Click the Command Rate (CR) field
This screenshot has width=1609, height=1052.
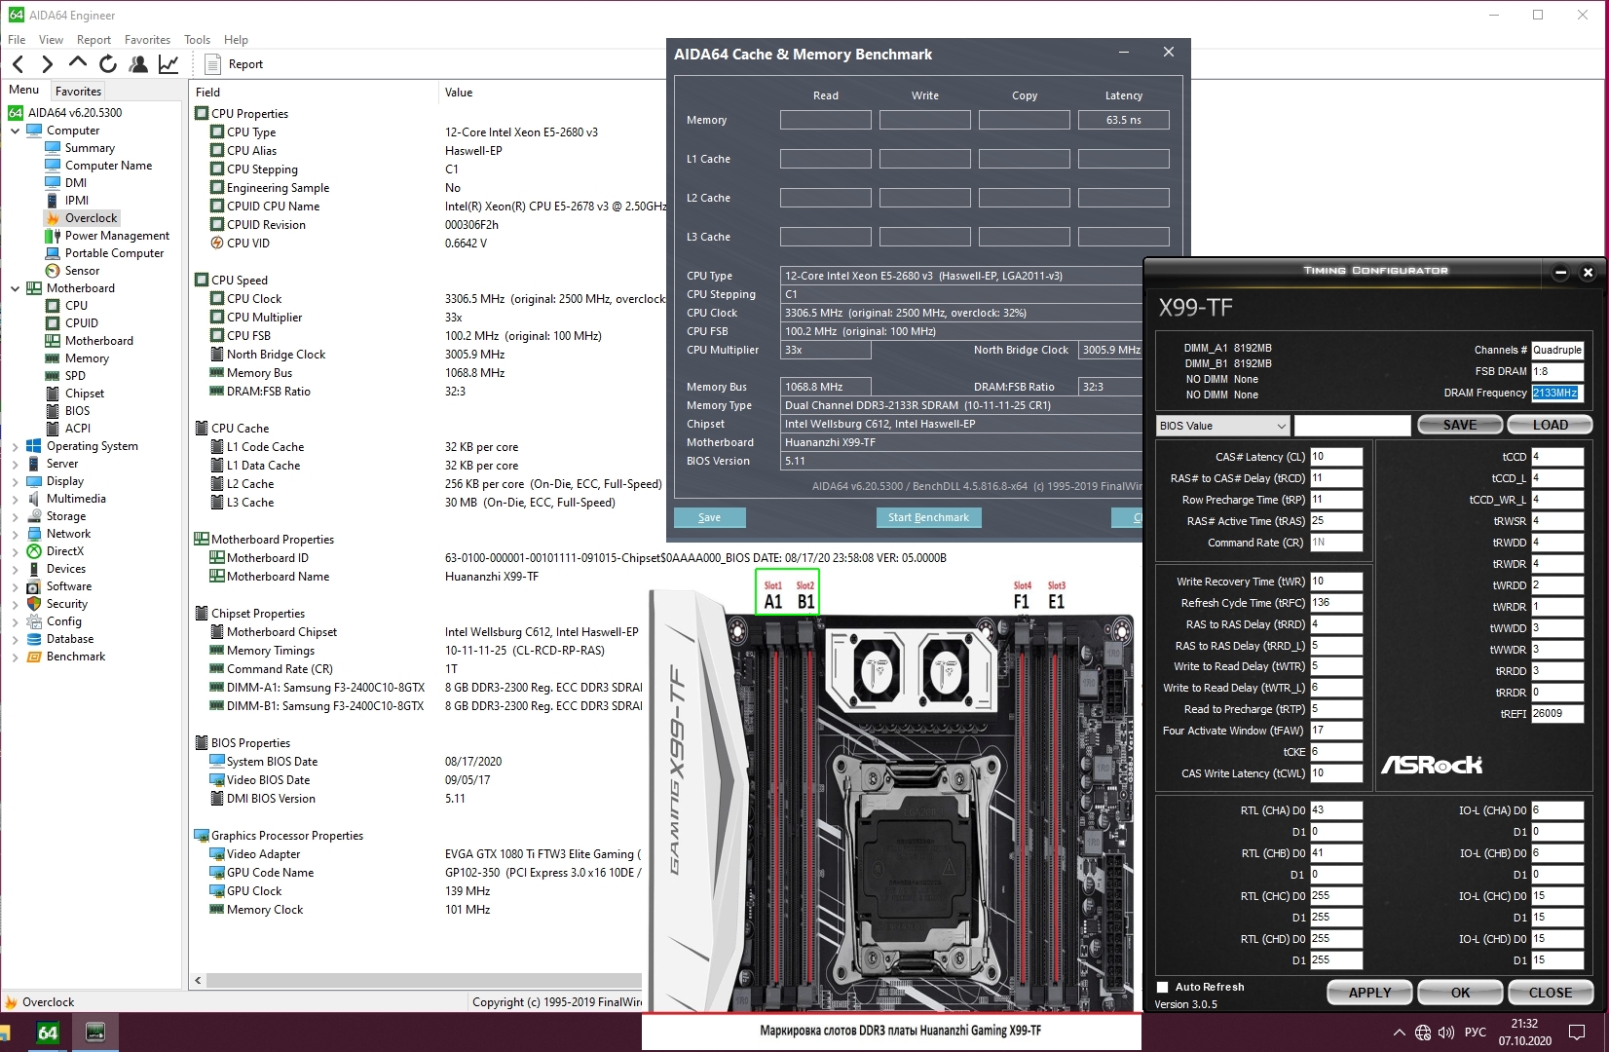point(1335,543)
